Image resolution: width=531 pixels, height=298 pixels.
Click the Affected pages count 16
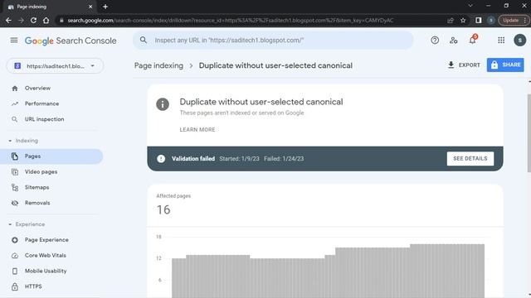[163, 209]
